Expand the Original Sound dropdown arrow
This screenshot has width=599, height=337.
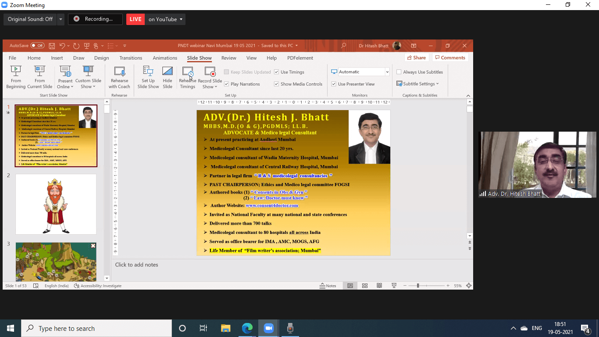point(61,19)
